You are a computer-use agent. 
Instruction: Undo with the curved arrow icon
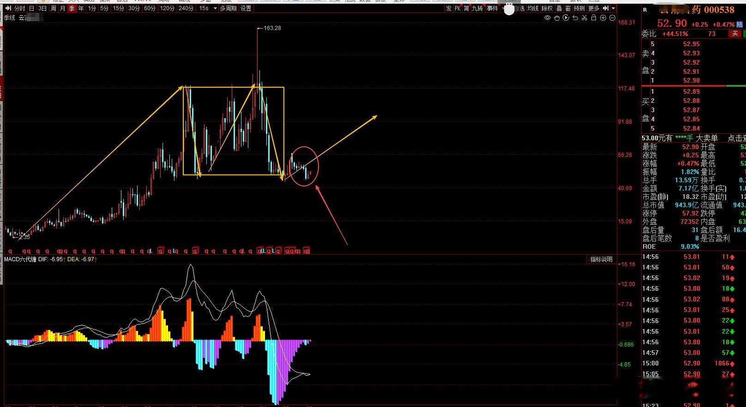575,18
